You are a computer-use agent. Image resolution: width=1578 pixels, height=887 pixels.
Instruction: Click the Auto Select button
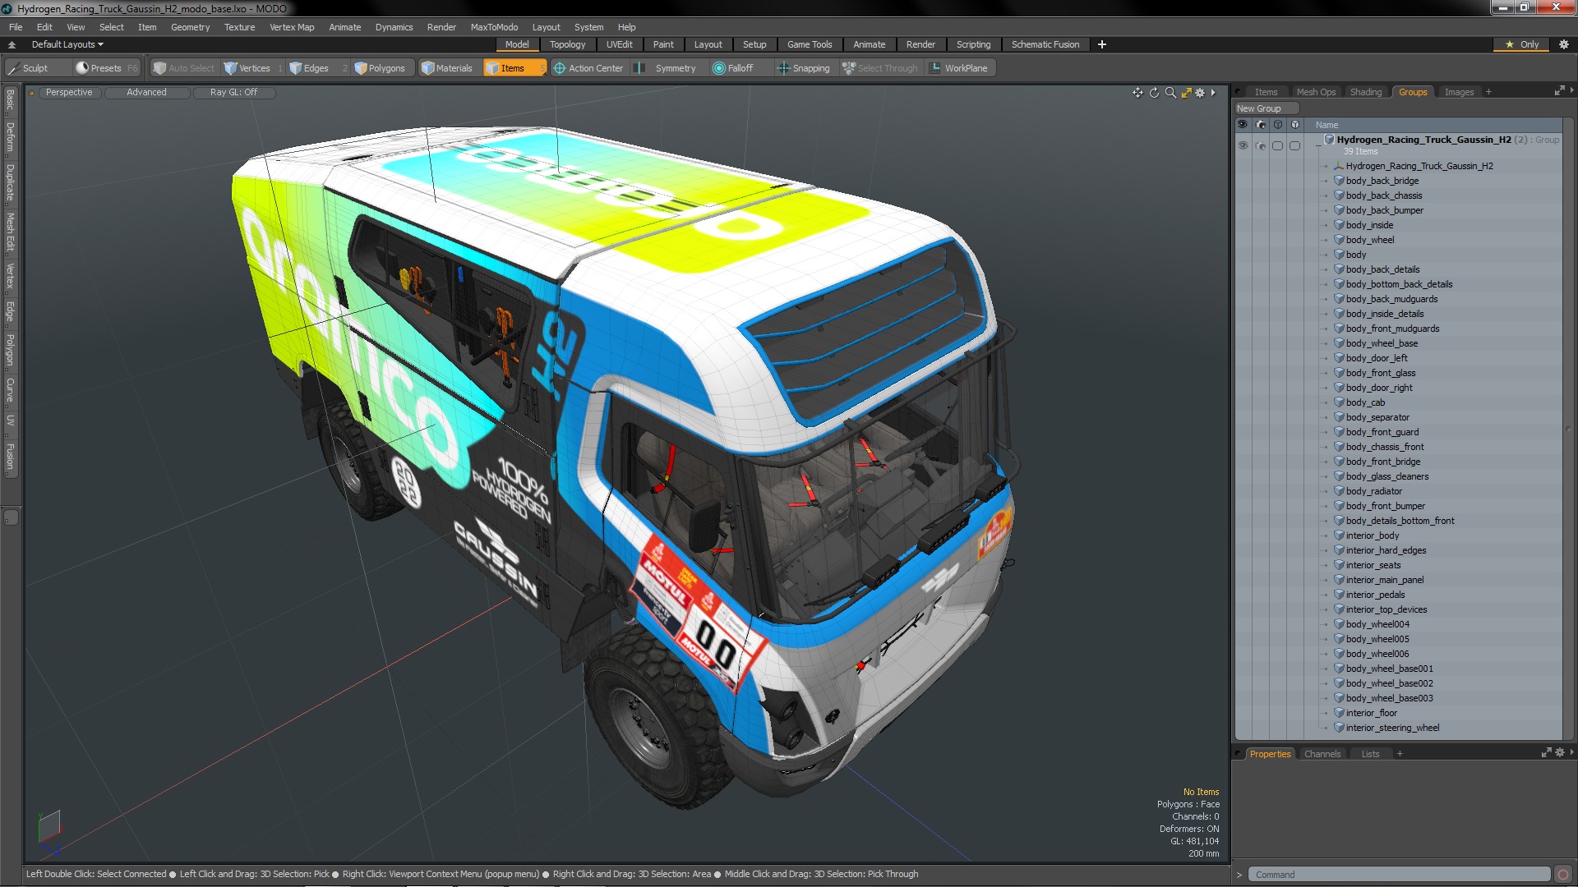point(184,68)
